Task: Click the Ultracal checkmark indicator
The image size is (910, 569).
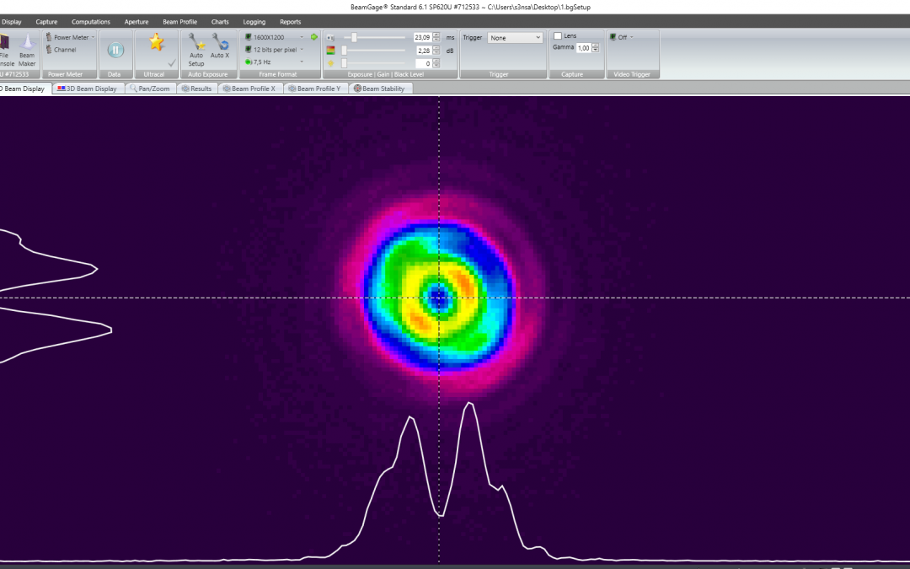Action: coord(172,62)
